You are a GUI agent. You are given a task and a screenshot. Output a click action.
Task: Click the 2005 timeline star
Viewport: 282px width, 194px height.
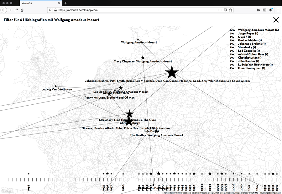pyautogui.click(x=222, y=174)
